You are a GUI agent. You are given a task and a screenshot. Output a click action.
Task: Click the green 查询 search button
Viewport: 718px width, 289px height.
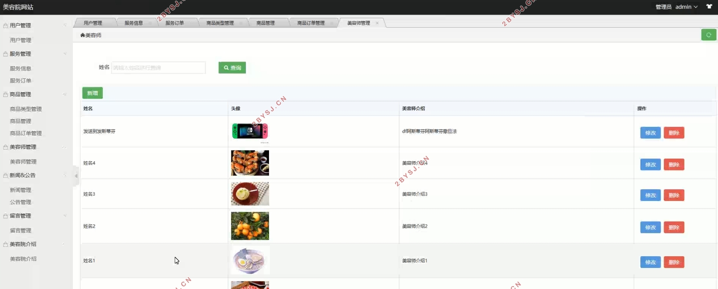232,68
